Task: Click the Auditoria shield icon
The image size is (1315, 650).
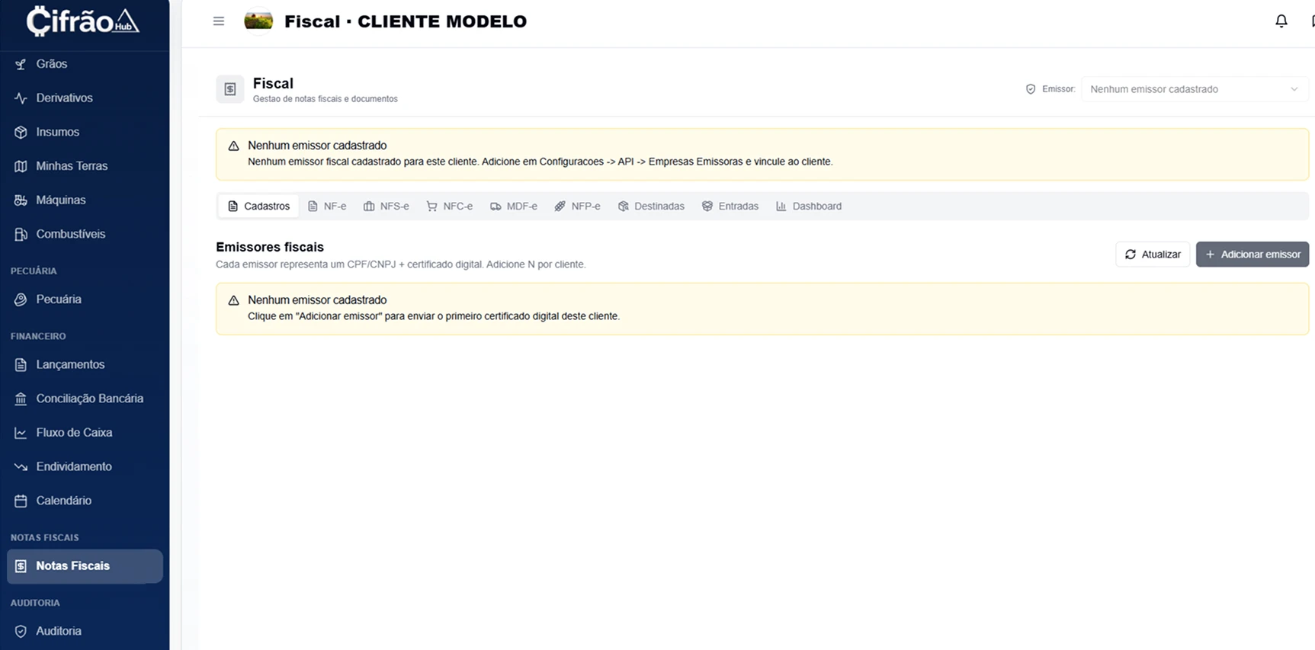Action: [21, 631]
